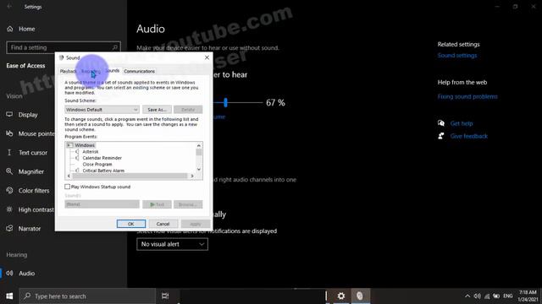Viewport: 542px width, 304px height.
Task: Click battery icon in system tray
Action: (x=496, y=296)
